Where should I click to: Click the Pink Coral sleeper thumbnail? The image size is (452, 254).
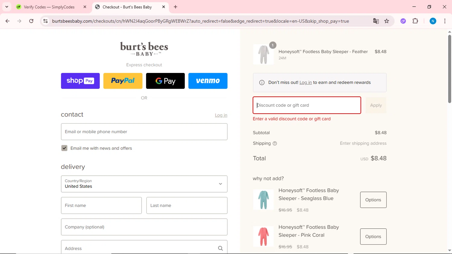tap(263, 236)
